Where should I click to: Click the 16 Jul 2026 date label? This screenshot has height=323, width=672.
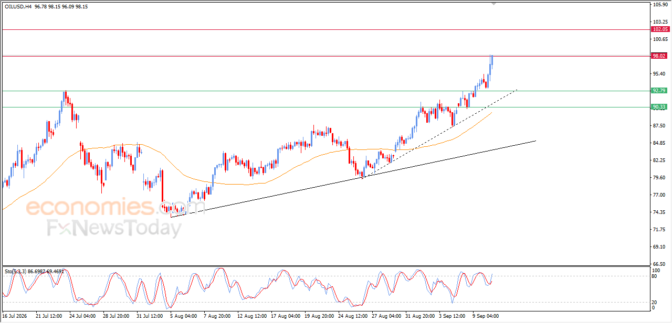[x=14, y=316]
